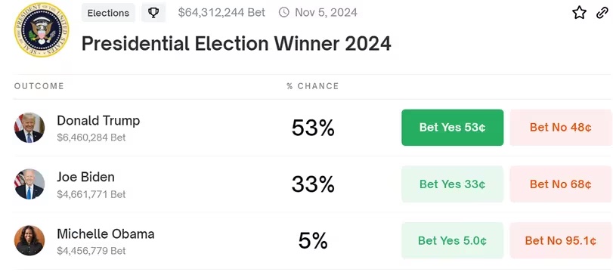Screen dimensions: 613x272
Task: Open the Michelle Obama outcome name
Action: [x=106, y=234]
